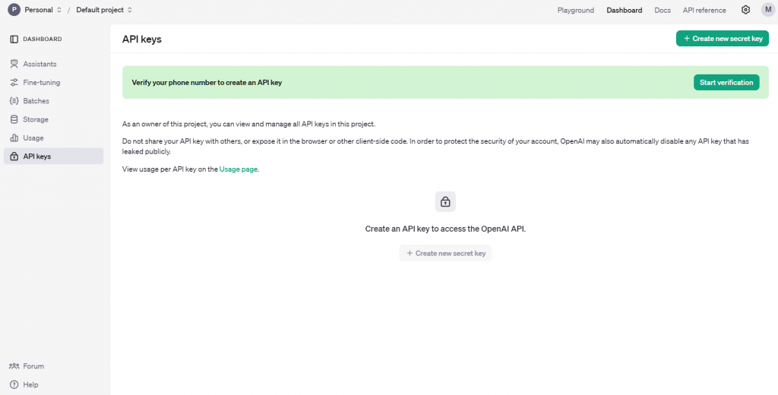Click the API keys lock icon in sidebar
The height and width of the screenshot is (395, 778).
tap(14, 156)
